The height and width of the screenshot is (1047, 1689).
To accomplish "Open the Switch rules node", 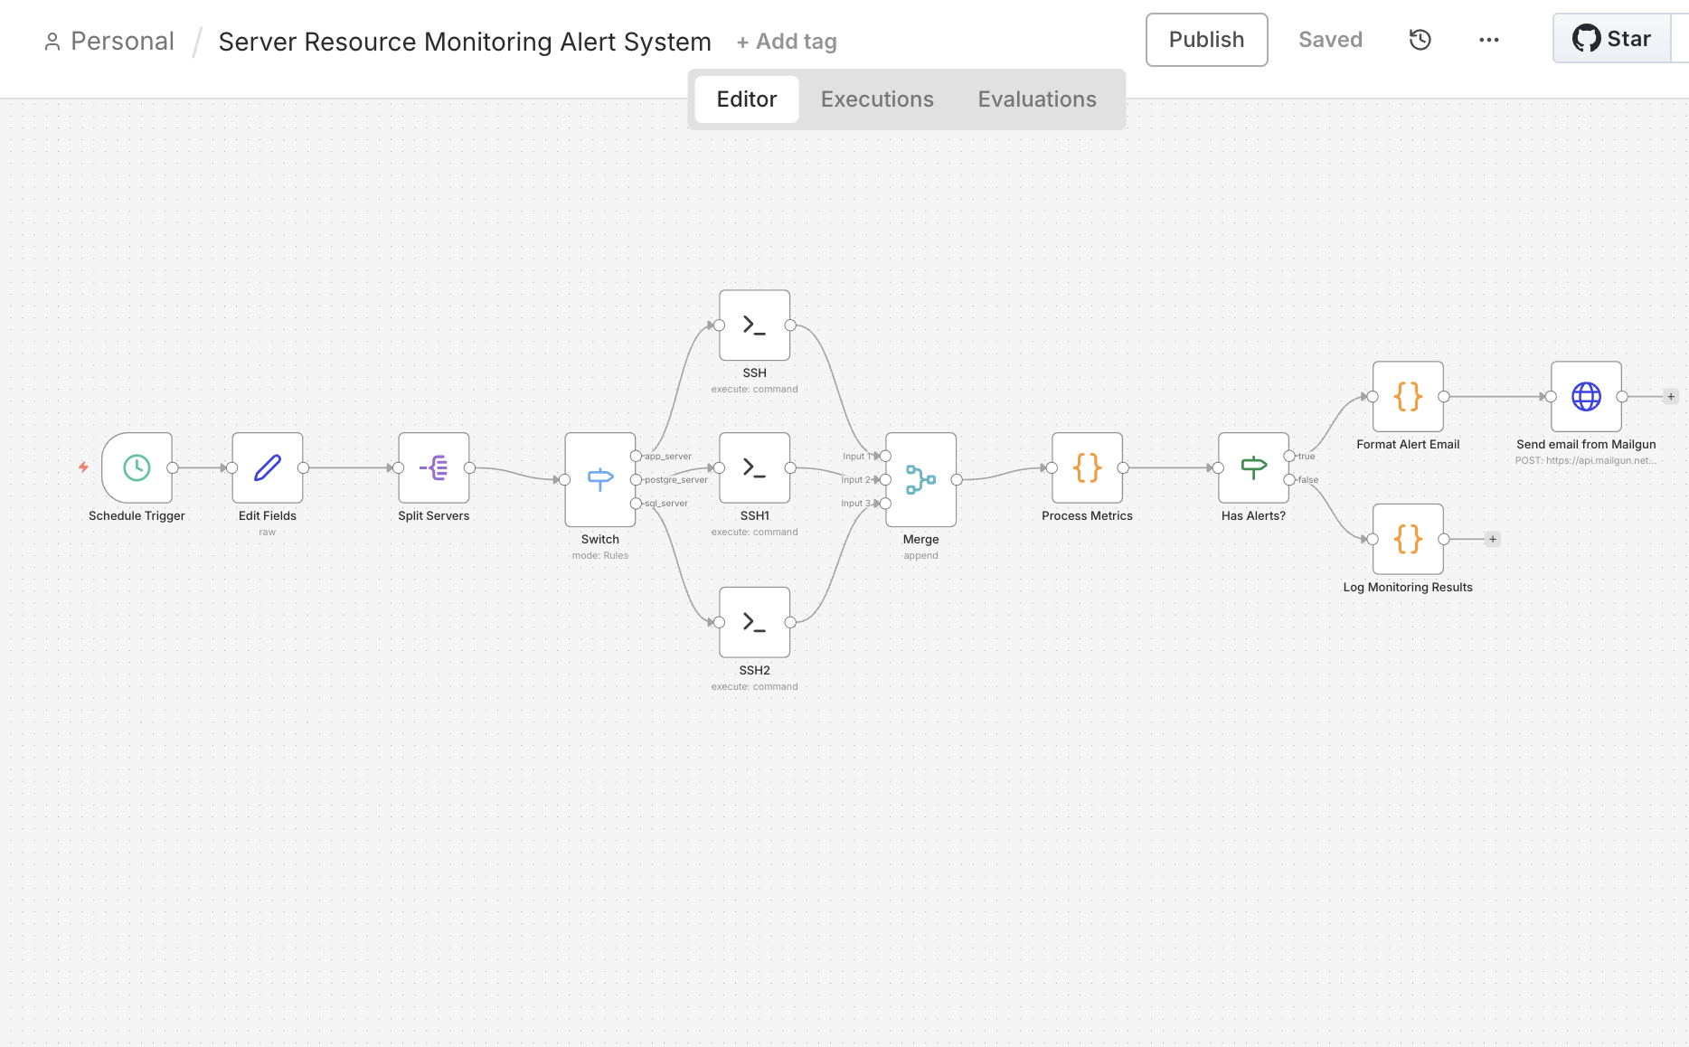I will click(599, 479).
